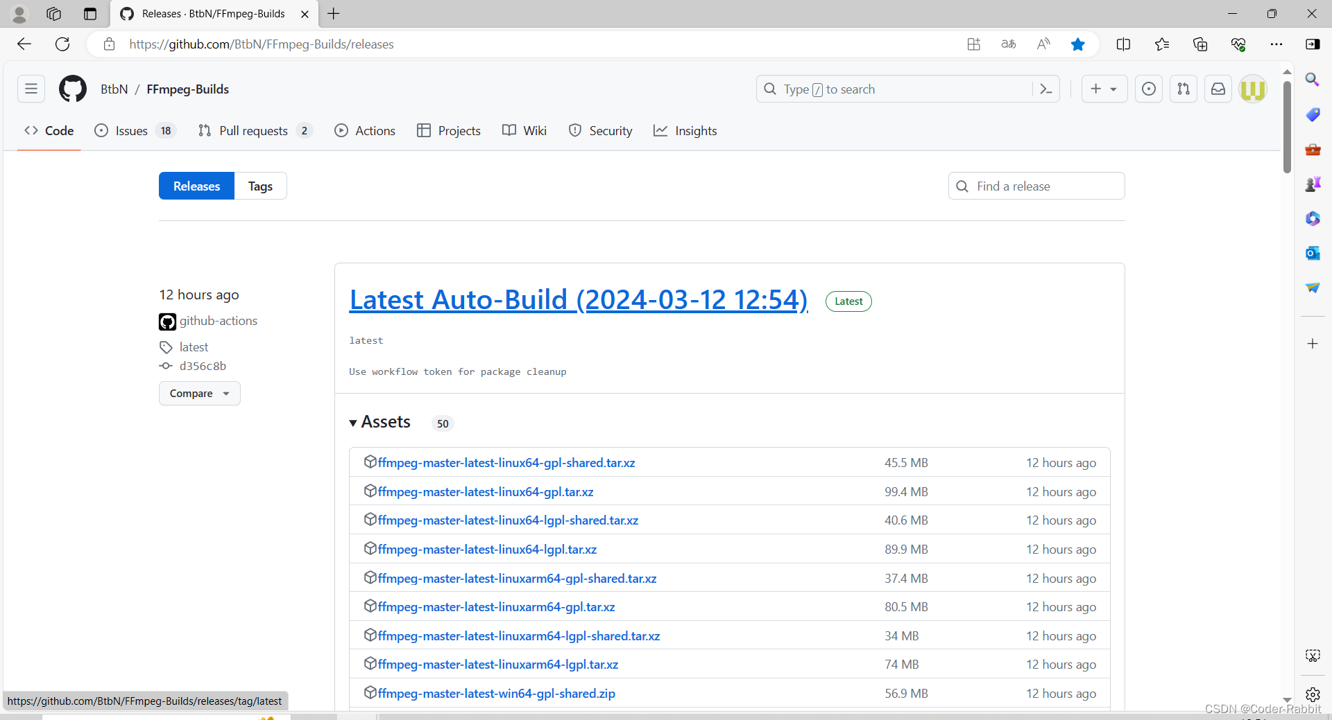Download ffmpeg-master-latest-linuxarm64-gpl-shared.tar.xz
This screenshot has width=1332, height=720.
517,579
